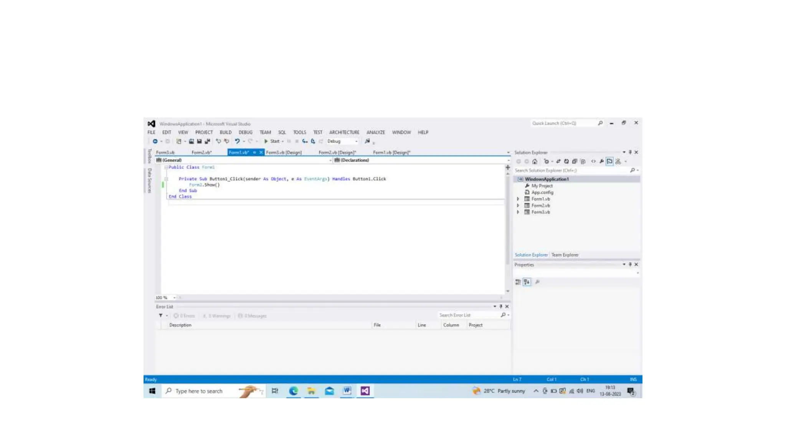The height and width of the screenshot is (442, 786).
Task: Click Collapse All in Solution Explorer toolbar
Action: point(575,162)
